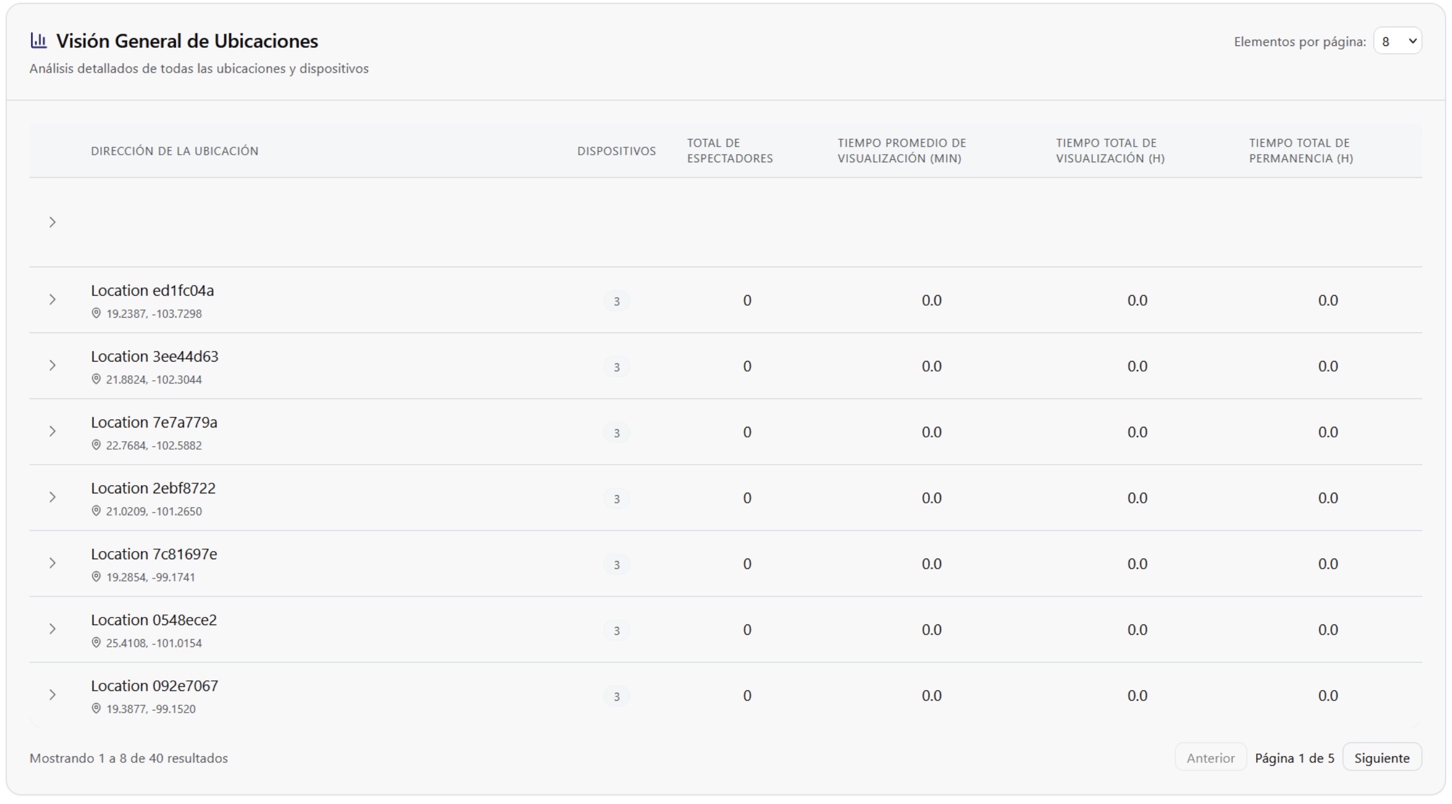The width and height of the screenshot is (1452, 804).
Task: Click pin icon under Location 092e7067
Action: click(96, 708)
